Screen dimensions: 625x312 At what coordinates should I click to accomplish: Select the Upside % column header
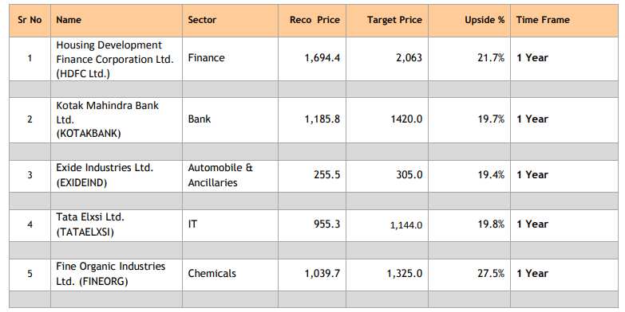(x=469, y=20)
